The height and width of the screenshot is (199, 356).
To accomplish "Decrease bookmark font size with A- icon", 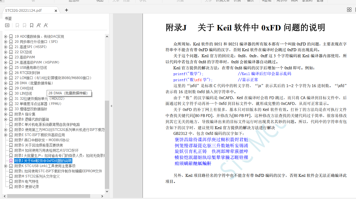I will pyautogui.click(x=46, y=25).
